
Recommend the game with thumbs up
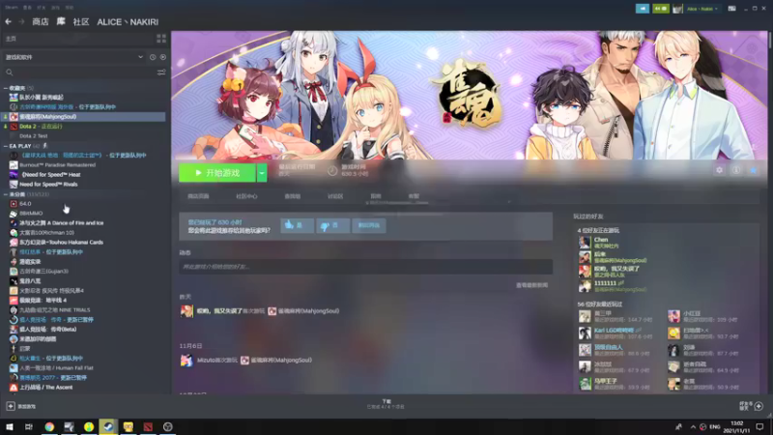pyautogui.click(x=297, y=225)
